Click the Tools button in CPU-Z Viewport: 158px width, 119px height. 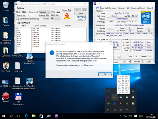click(x=123, y=62)
